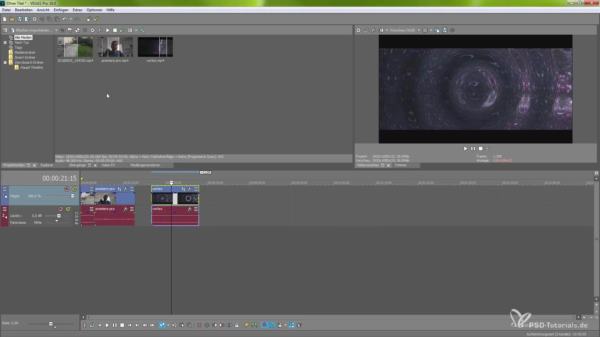Screen dimensions: 600x337
Task: Switch to the Explorer tab
Action: 47,165
